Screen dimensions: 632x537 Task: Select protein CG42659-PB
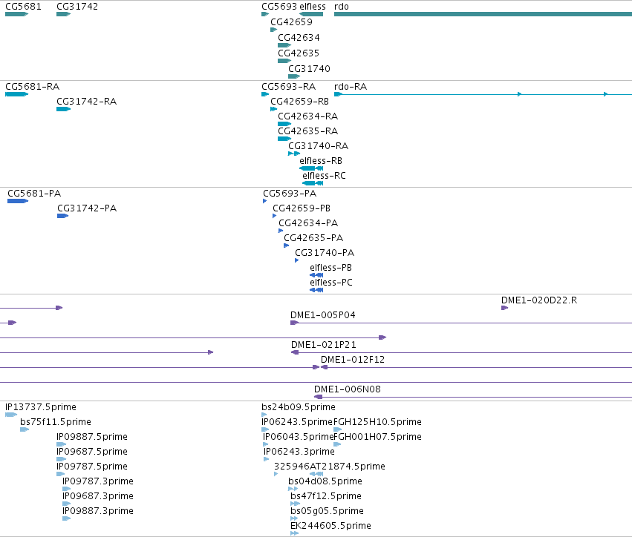coord(302,208)
